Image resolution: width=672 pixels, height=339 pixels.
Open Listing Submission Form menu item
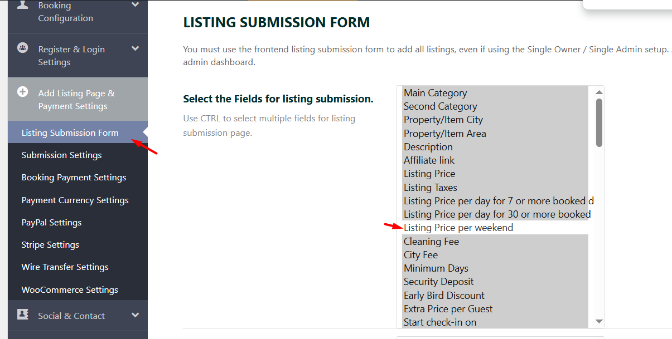[x=70, y=133]
